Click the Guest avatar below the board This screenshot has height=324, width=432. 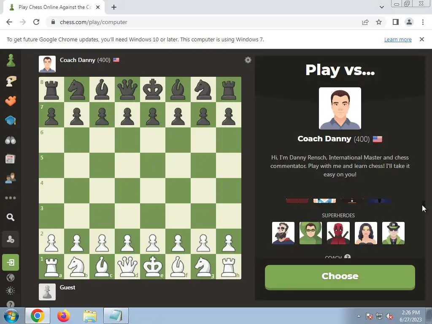pyautogui.click(x=47, y=292)
